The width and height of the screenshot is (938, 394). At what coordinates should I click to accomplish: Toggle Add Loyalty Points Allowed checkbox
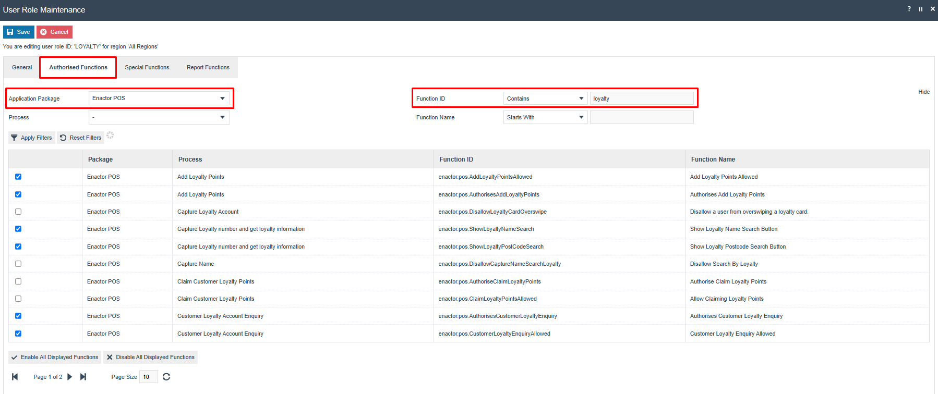18,177
